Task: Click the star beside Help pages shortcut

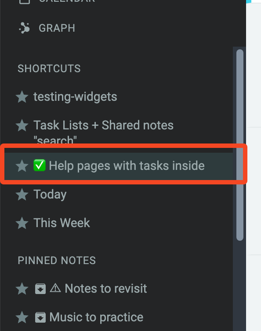Action: point(22,165)
